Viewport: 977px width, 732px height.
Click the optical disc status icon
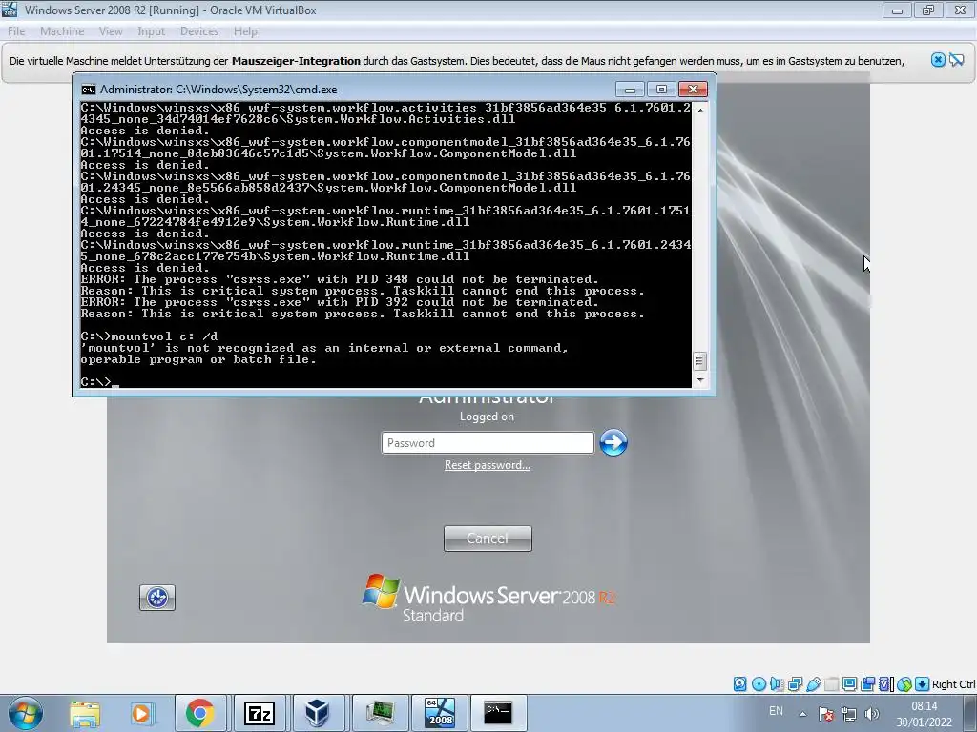[759, 684]
